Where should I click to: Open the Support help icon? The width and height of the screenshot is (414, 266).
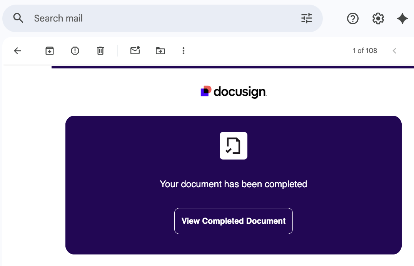pyautogui.click(x=352, y=18)
